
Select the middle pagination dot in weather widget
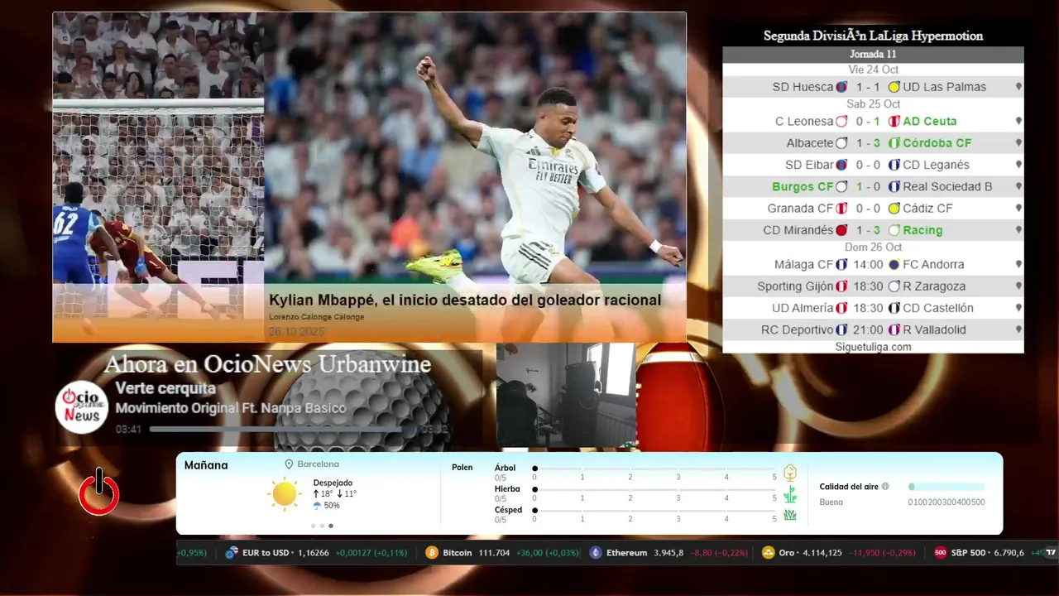[322, 526]
